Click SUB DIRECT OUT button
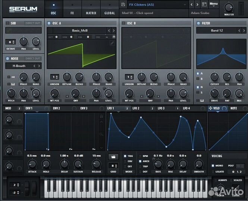The image size is (248, 201). [x=33, y=23]
